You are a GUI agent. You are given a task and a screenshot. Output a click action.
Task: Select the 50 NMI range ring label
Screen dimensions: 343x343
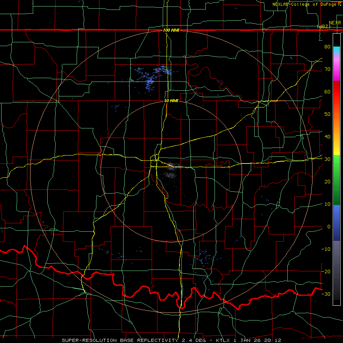171,101
